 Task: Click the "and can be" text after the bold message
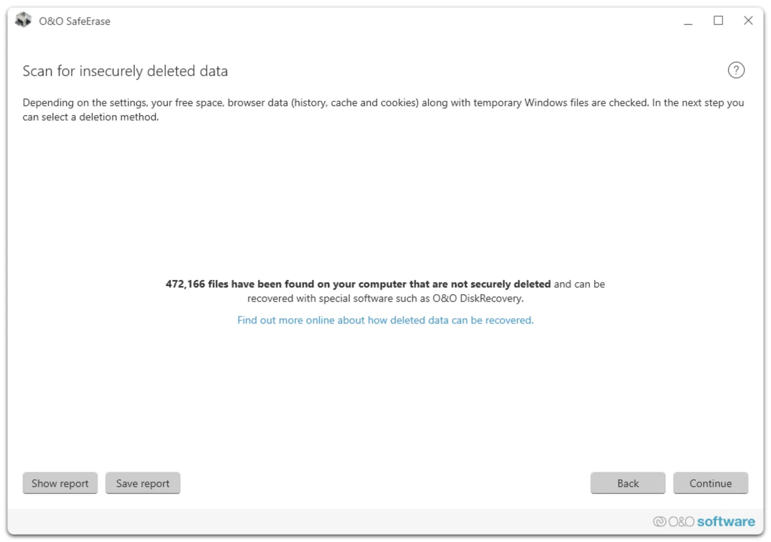pos(579,284)
